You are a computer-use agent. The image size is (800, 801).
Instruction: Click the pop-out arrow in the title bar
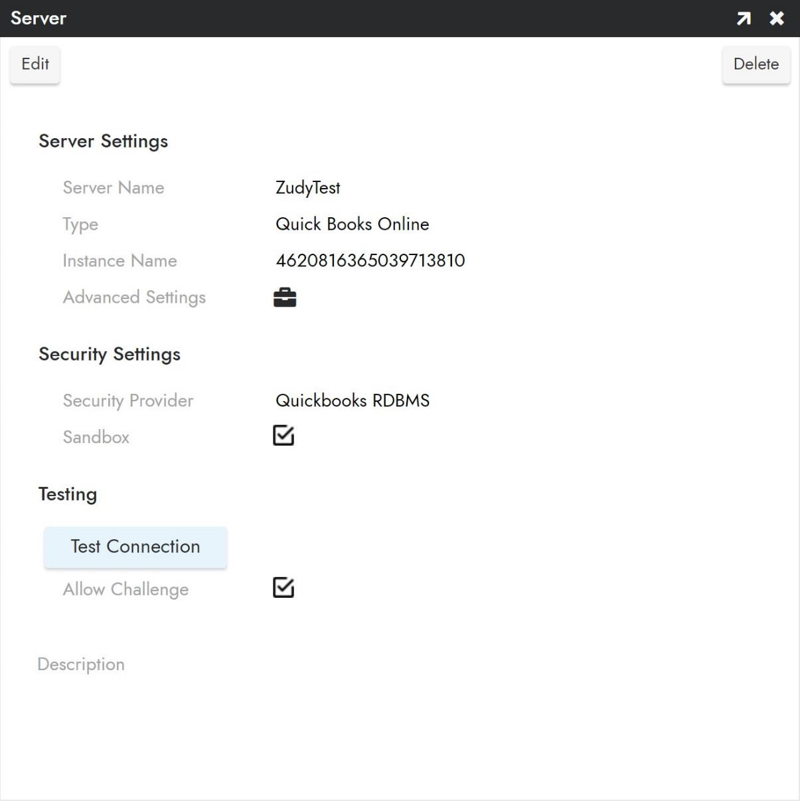coord(743,18)
